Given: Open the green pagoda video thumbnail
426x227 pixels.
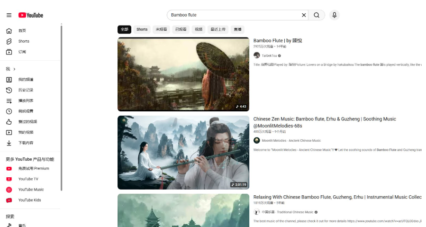Looking at the screenshot, I should (183, 210).
